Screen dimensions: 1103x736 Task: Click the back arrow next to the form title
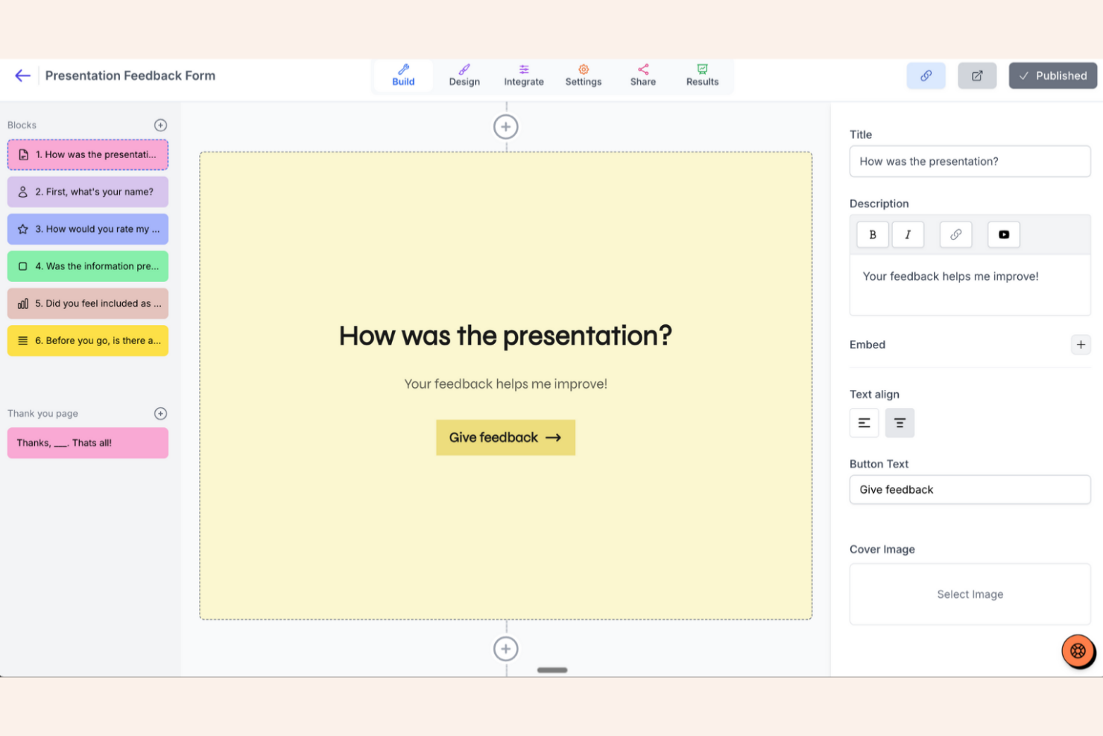22,75
